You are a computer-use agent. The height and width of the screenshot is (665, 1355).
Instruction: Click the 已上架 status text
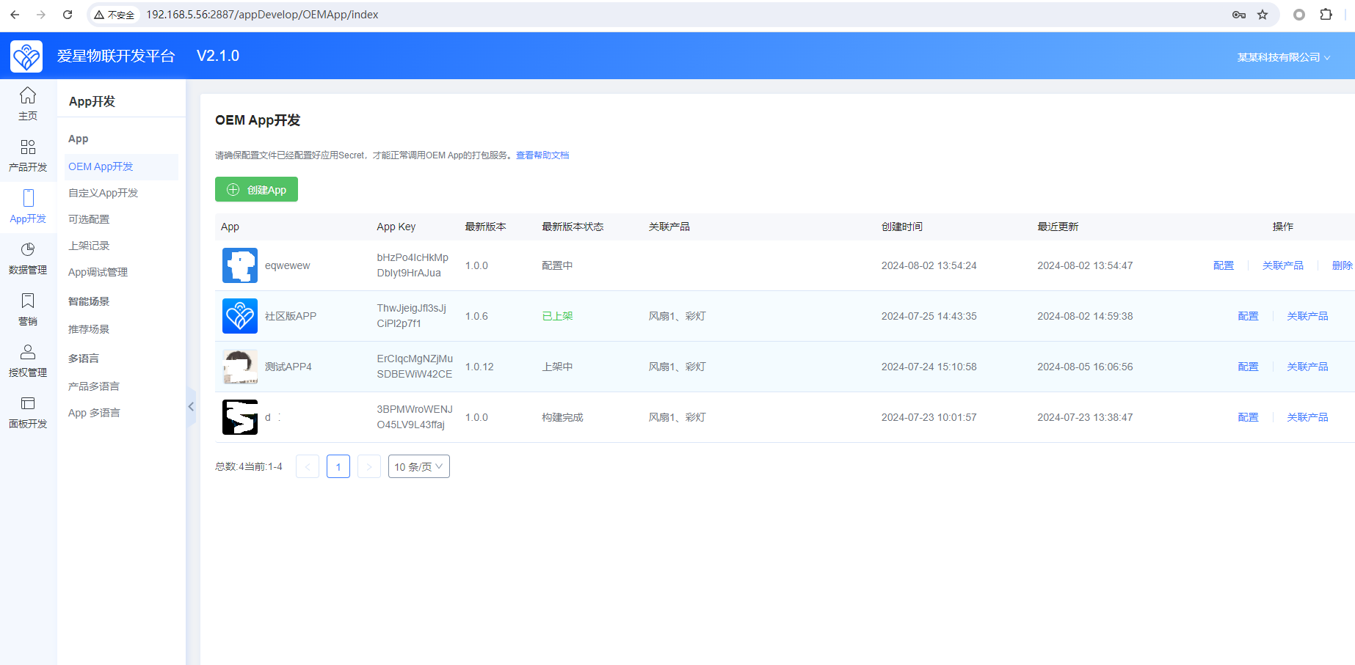(557, 316)
